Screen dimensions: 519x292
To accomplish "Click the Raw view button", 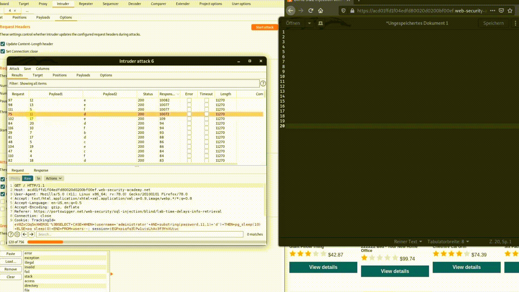I will (28, 178).
